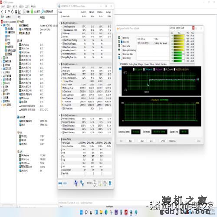Switch to the Voltages tab
Viewport: 217px width, 217px height.
tap(141, 64)
